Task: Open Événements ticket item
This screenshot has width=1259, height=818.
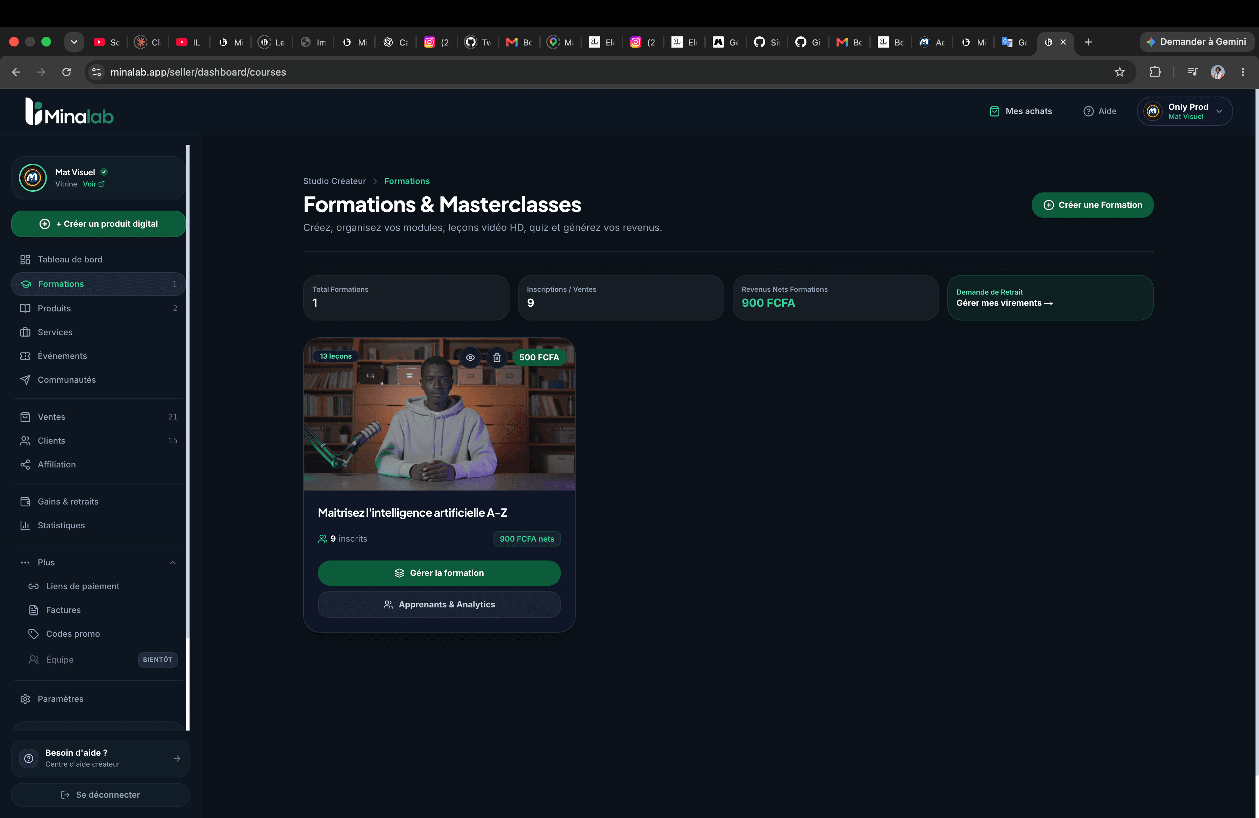Action: tap(98, 356)
